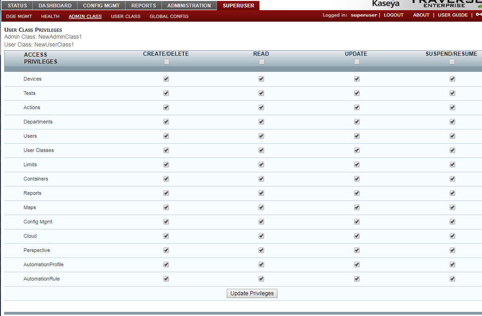Viewport: 482px width, 316px height.
Task: Open DGE MGMT submenu
Action: pyautogui.click(x=19, y=16)
